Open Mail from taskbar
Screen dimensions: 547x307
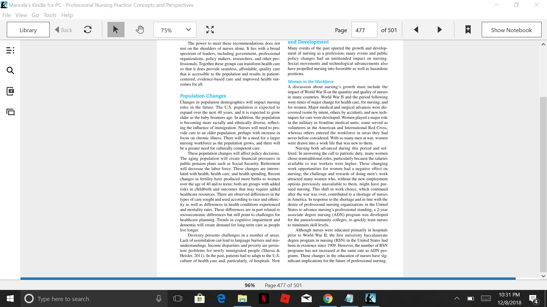[x=307, y=298]
